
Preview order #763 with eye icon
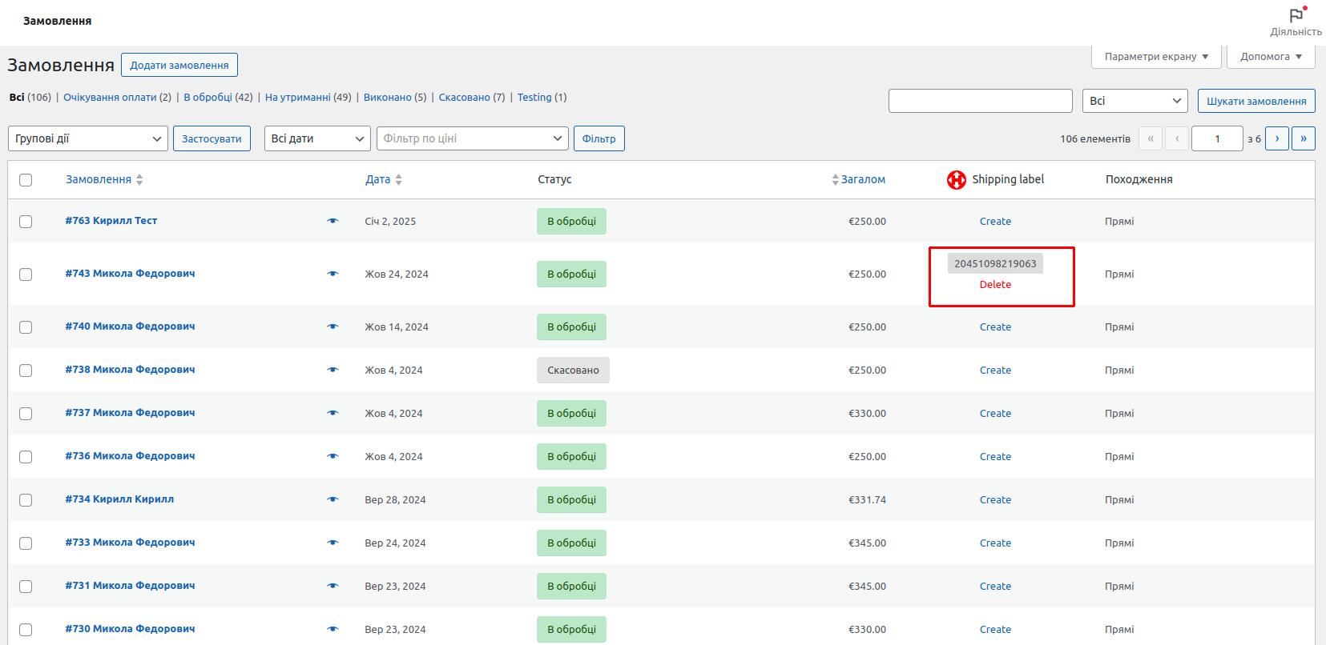tap(333, 221)
